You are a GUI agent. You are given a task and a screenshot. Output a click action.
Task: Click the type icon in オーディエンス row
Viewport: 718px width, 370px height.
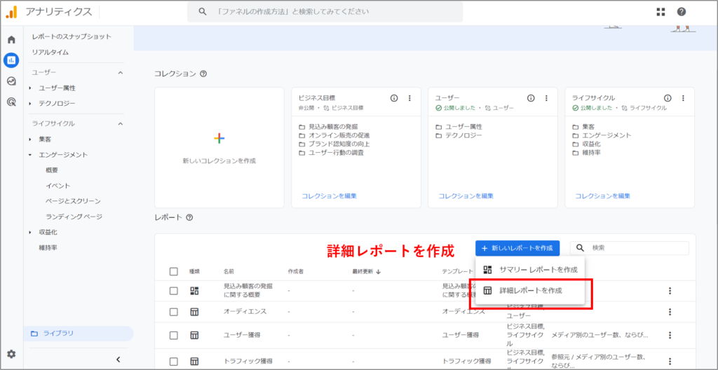click(x=195, y=312)
